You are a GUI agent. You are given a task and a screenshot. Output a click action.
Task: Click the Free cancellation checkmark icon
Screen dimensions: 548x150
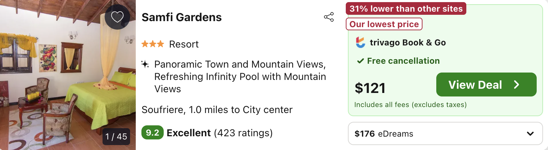point(360,61)
